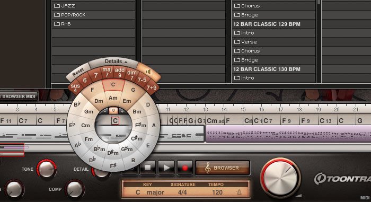The image size is (371, 202).
Task: Click the large master volume knob
Action: (x=280, y=178)
